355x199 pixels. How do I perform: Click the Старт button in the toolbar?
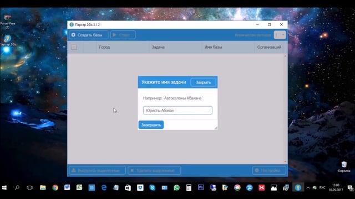coord(123,35)
